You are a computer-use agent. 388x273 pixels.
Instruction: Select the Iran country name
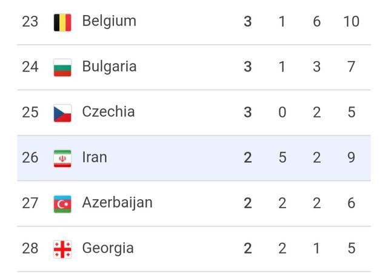(95, 157)
